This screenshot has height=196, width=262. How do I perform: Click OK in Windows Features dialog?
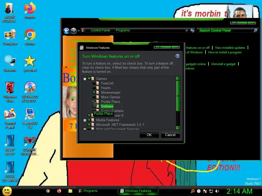coord(149,135)
